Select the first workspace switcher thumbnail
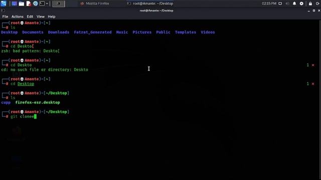 59,3
